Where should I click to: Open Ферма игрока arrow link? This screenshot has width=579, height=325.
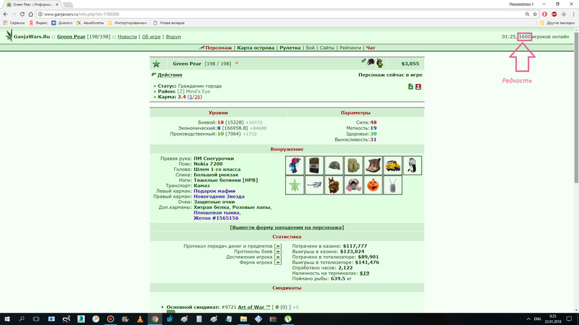click(278, 263)
